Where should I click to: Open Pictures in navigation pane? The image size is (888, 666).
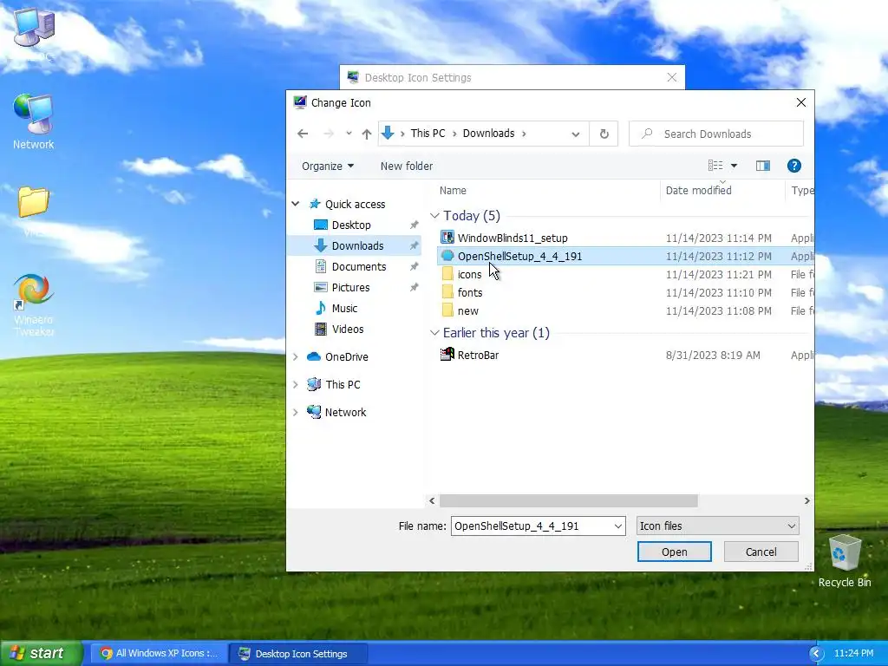[x=350, y=288]
